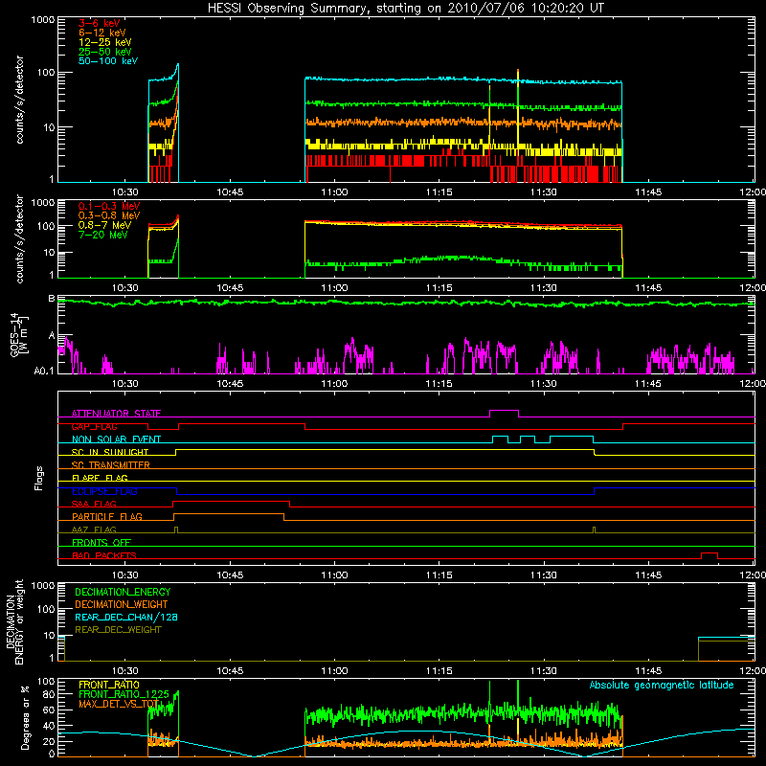
Task: Choose the PARTICLE_FLAG label
Action: [107, 516]
